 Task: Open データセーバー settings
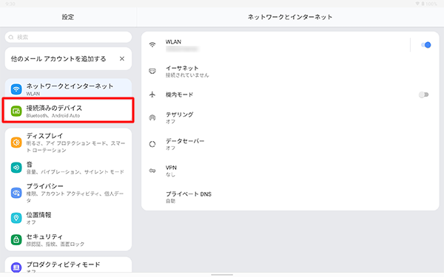coord(290,144)
